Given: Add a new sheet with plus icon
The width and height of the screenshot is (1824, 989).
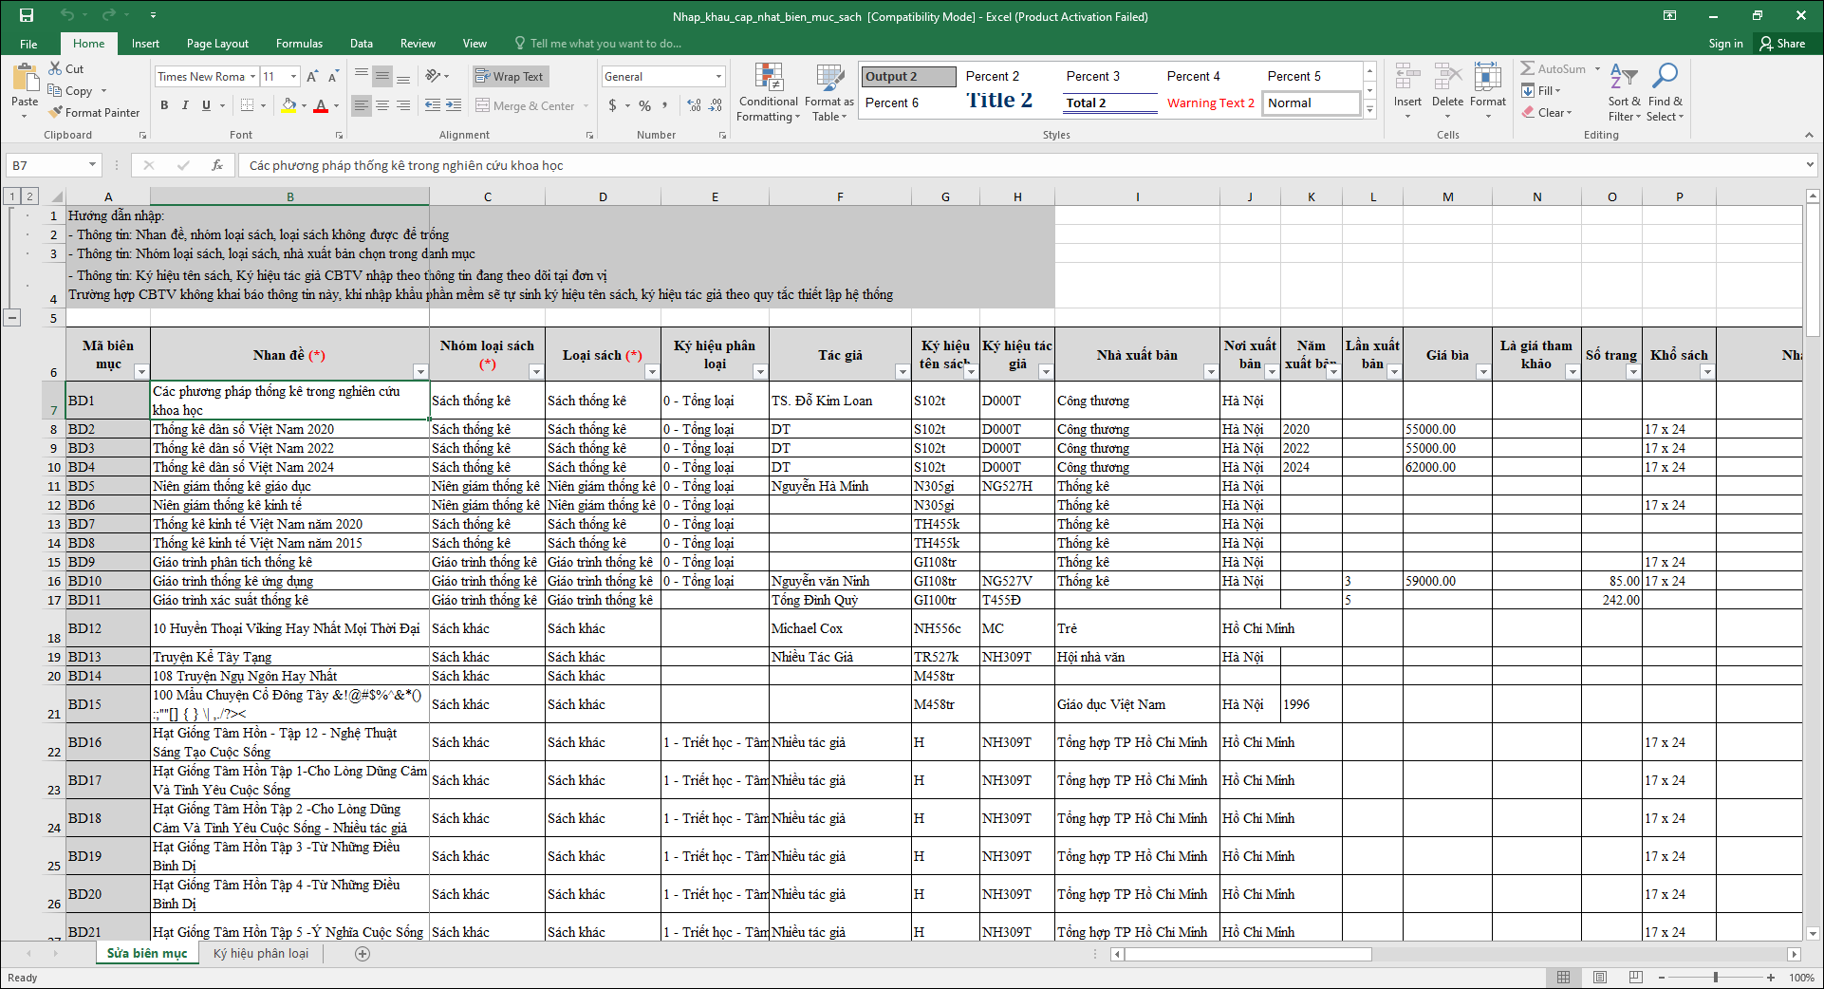Looking at the screenshot, I should (363, 954).
